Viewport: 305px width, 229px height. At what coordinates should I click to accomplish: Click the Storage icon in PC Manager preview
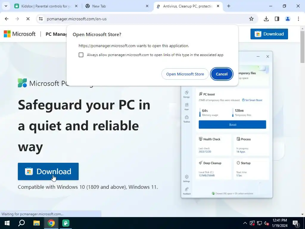tap(186, 94)
